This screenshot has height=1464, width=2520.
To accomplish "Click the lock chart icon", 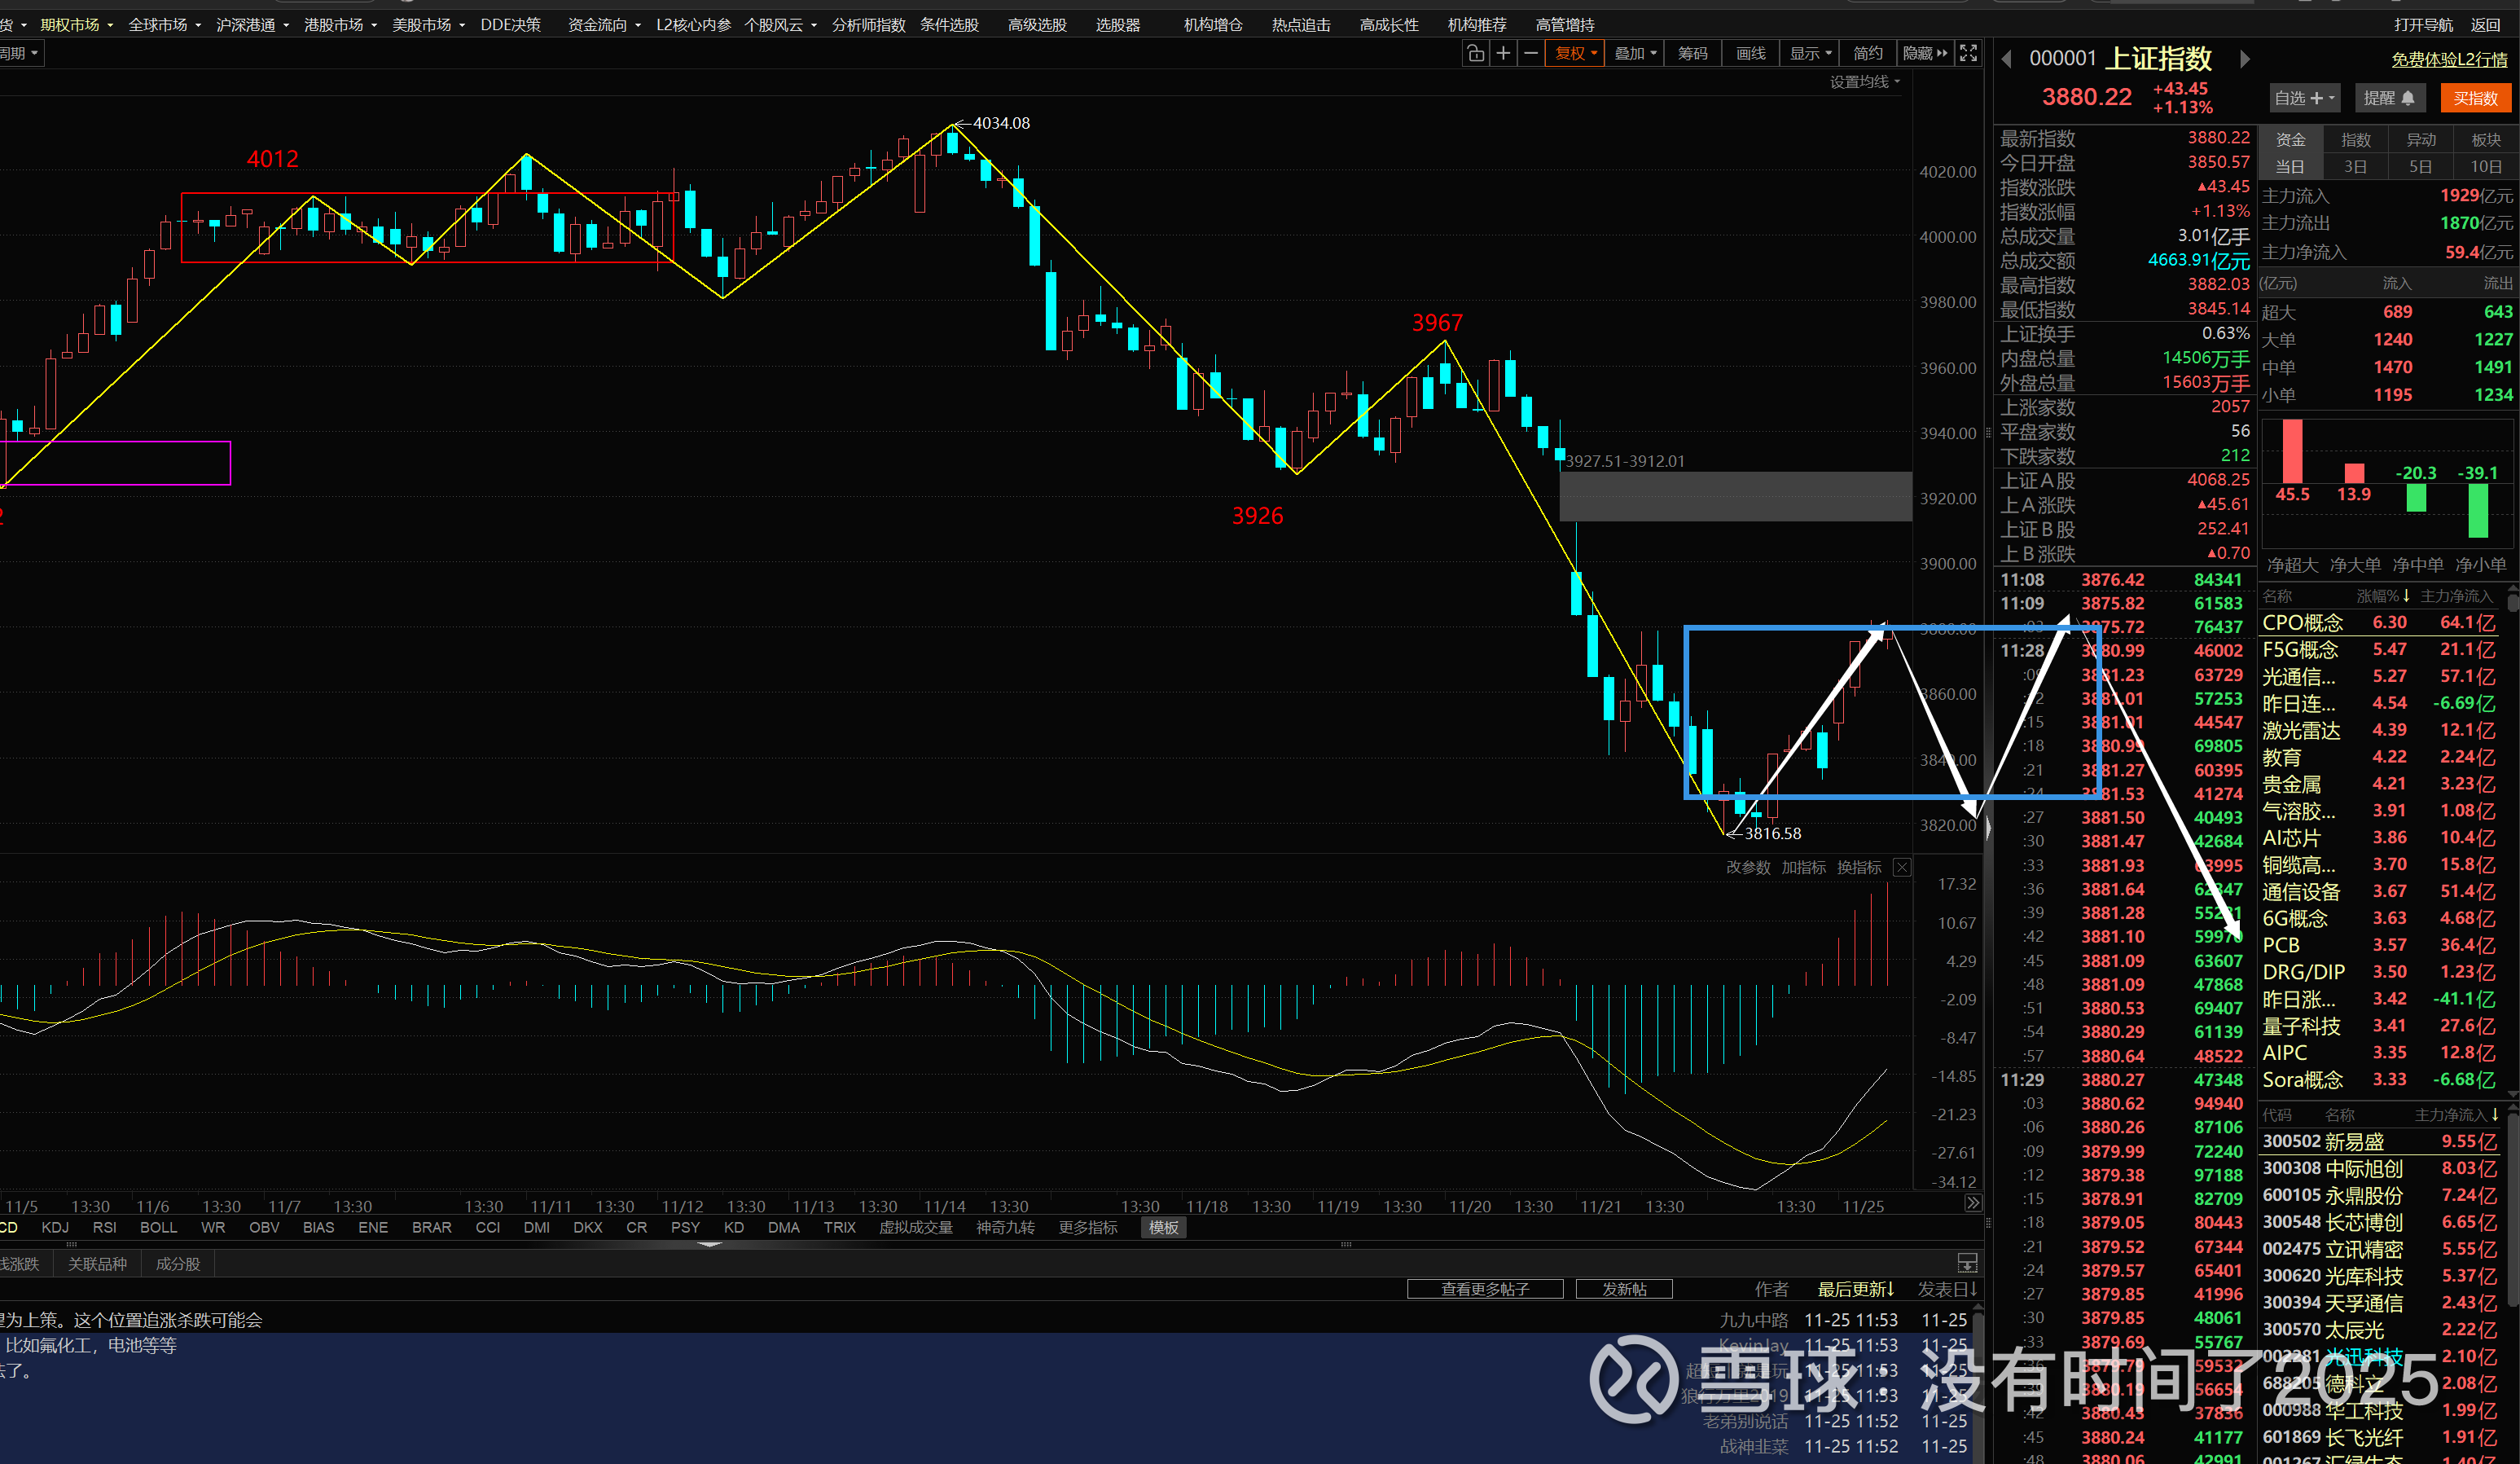I will pos(1475,54).
